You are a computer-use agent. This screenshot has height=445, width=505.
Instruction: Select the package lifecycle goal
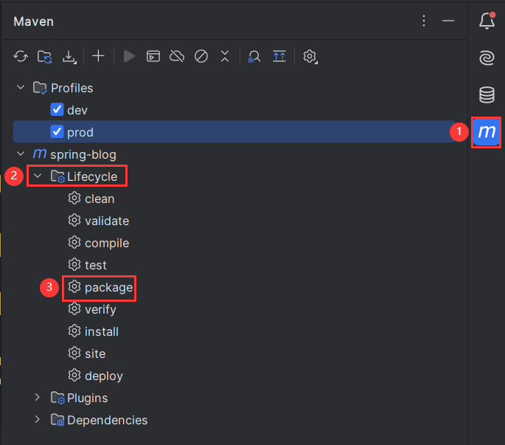pyautogui.click(x=100, y=287)
